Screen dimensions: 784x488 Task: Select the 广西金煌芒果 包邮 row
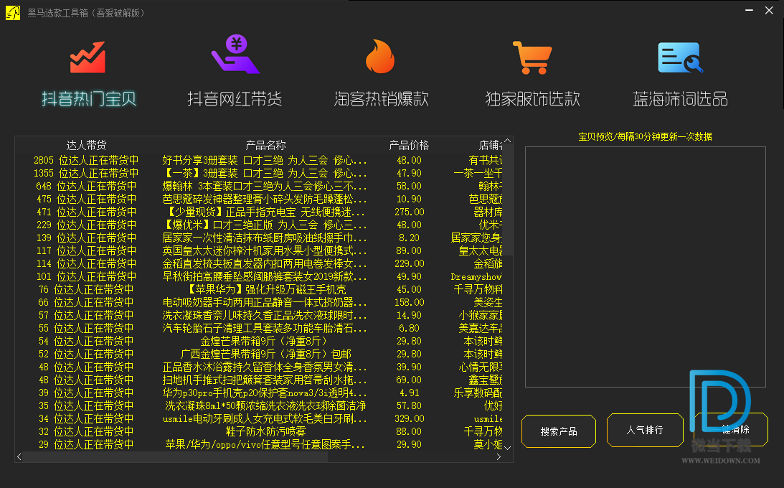258,354
